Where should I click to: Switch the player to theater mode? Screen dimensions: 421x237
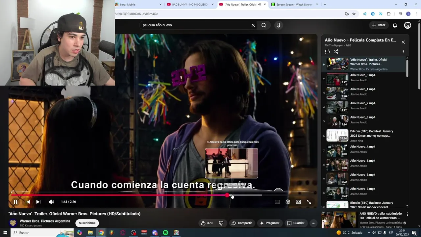[298, 202]
